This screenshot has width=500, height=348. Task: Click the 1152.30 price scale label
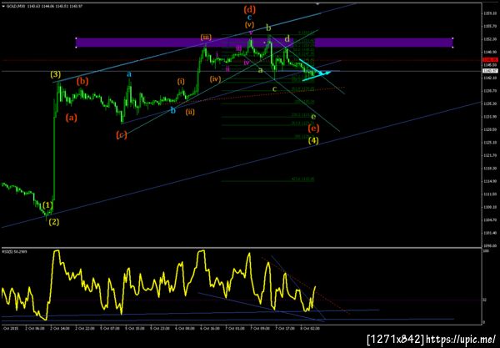(x=490, y=39)
